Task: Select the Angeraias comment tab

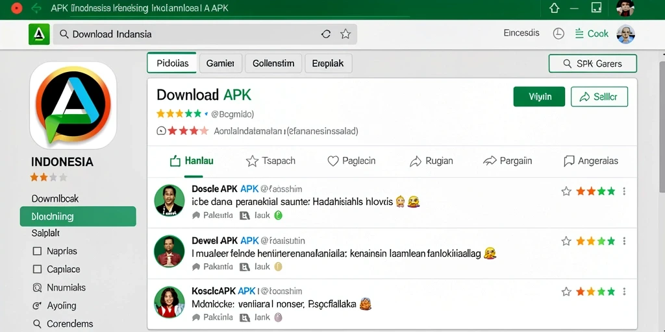Action: (x=591, y=161)
